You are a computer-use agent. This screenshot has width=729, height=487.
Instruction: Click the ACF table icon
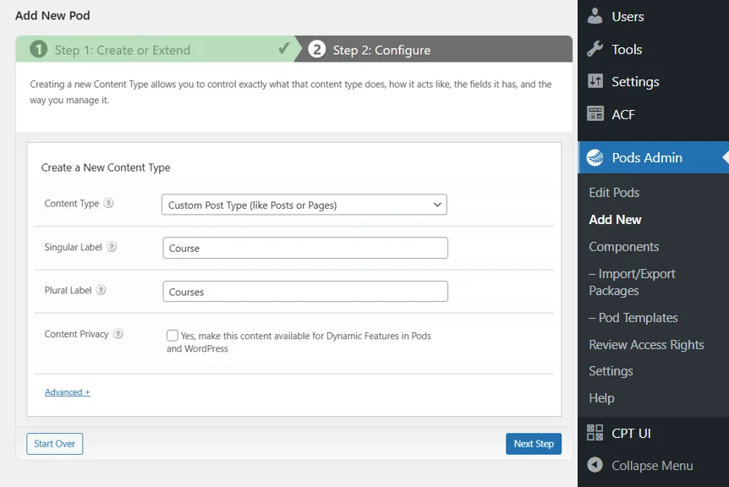pyautogui.click(x=595, y=114)
